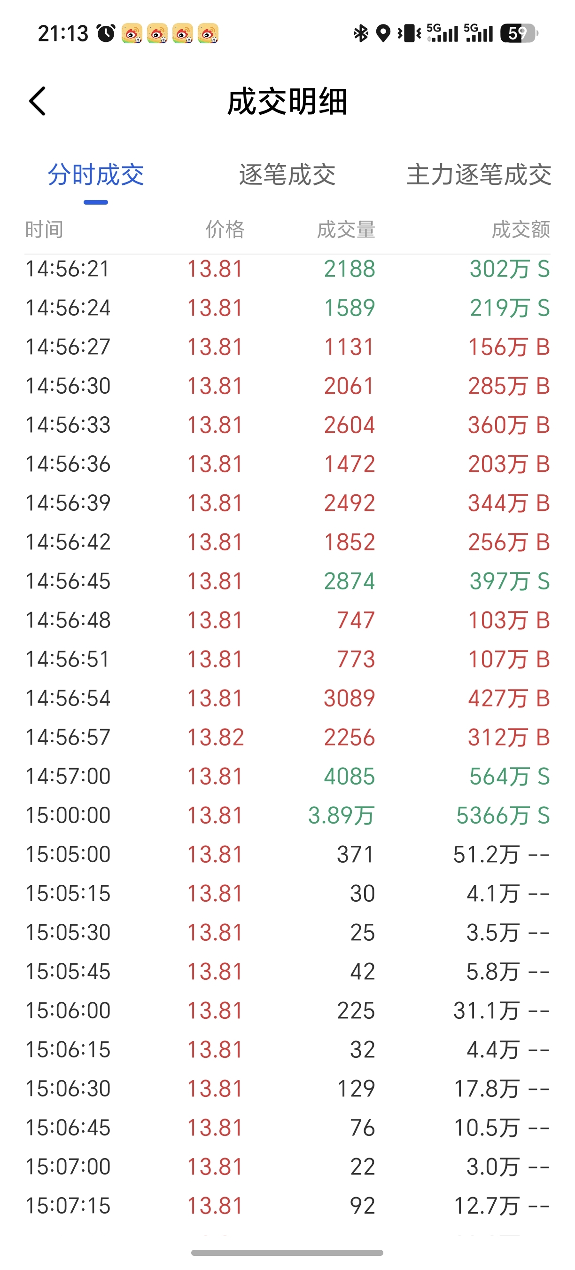Tap the first Weibo notification icon
Screen dimensions: 575x1270
coord(132,33)
